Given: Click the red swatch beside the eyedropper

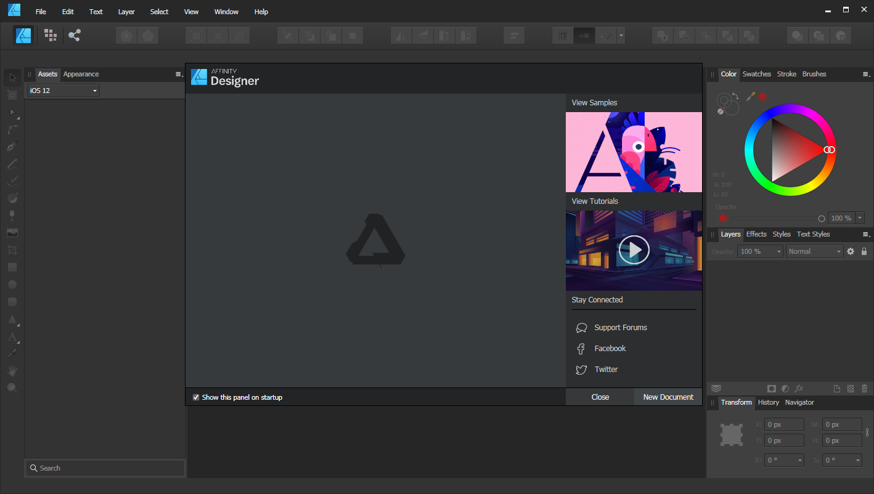Looking at the screenshot, I should (762, 97).
